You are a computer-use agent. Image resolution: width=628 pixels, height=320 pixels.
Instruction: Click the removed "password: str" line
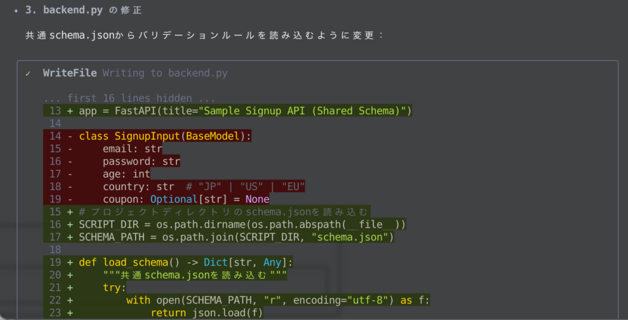(141, 162)
